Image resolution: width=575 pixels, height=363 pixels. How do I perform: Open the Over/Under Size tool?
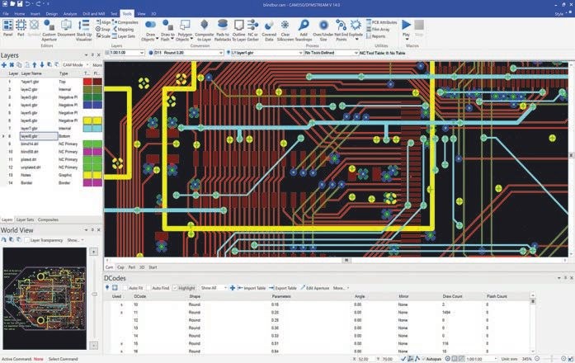pos(323,31)
